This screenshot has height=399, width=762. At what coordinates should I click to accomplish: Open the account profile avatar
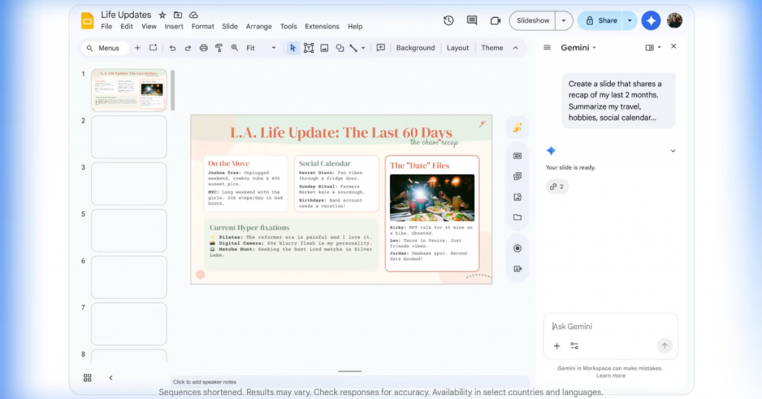(x=674, y=20)
